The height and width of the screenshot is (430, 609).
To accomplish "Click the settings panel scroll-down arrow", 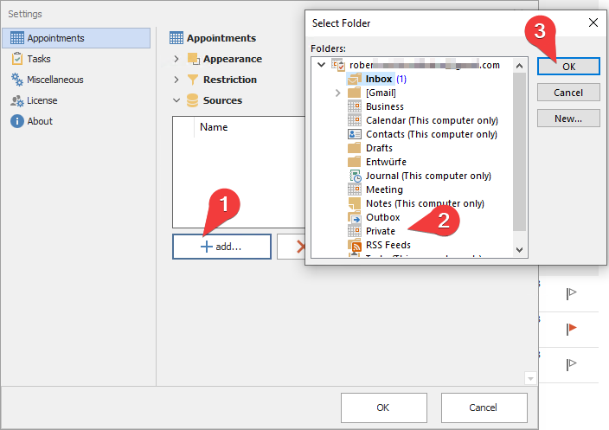I will coord(530,378).
